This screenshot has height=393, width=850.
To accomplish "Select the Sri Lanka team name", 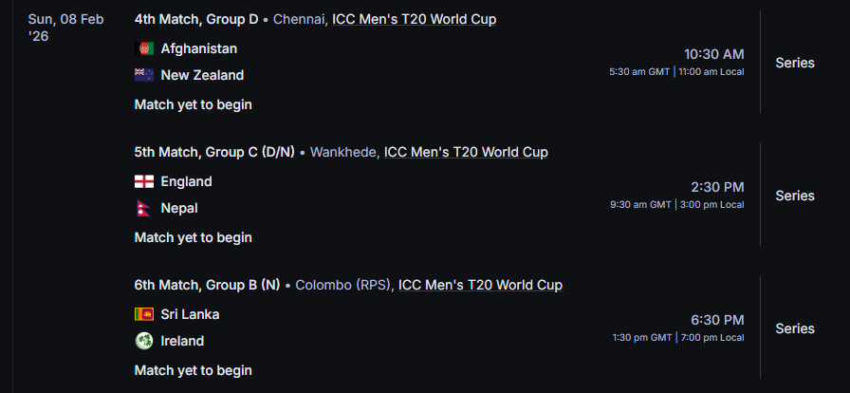I will coord(190,314).
